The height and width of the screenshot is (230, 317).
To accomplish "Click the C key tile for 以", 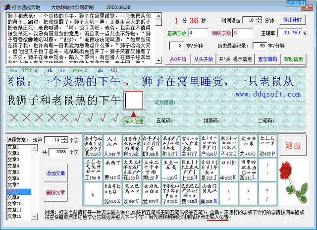I will (132, 193).
